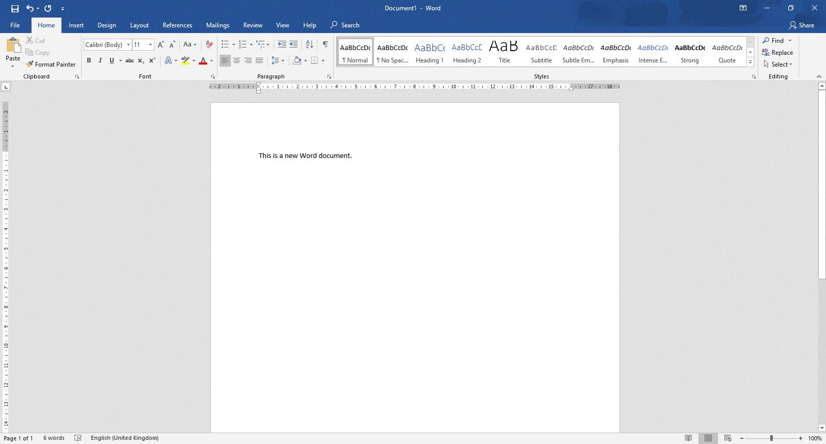Apply the yellow text highlight colour

click(185, 60)
